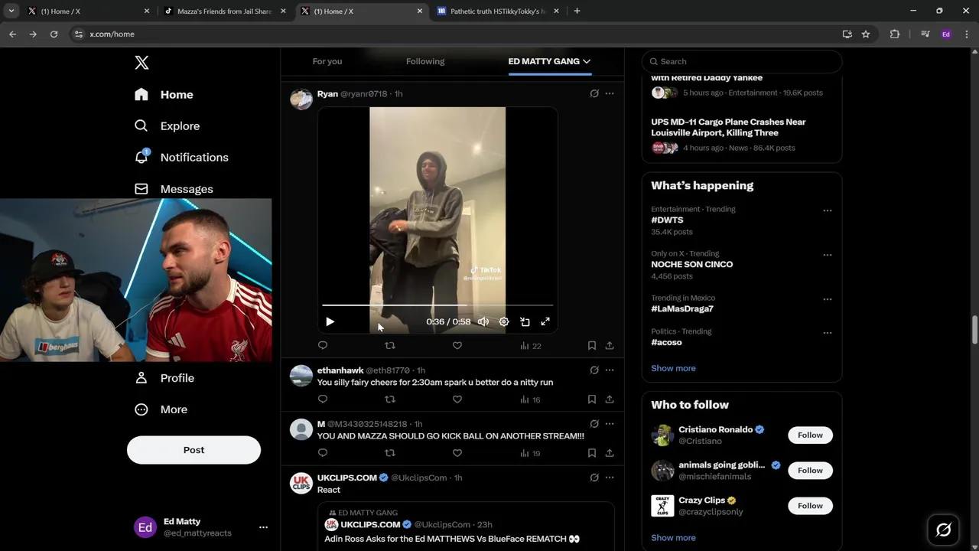Open a new Chrome tab
The height and width of the screenshot is (551, 979).
(577, 11)
